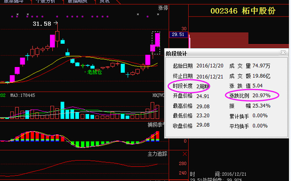Select the 时间:2016/12/21 info line

coord(218,174)
